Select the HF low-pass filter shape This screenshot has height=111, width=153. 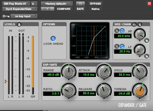122,31
